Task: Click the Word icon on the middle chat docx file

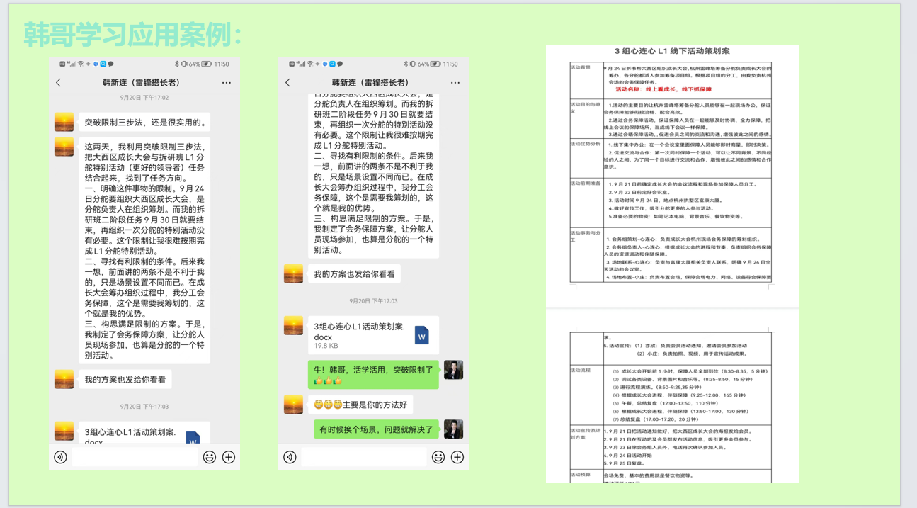Action: 421,334
